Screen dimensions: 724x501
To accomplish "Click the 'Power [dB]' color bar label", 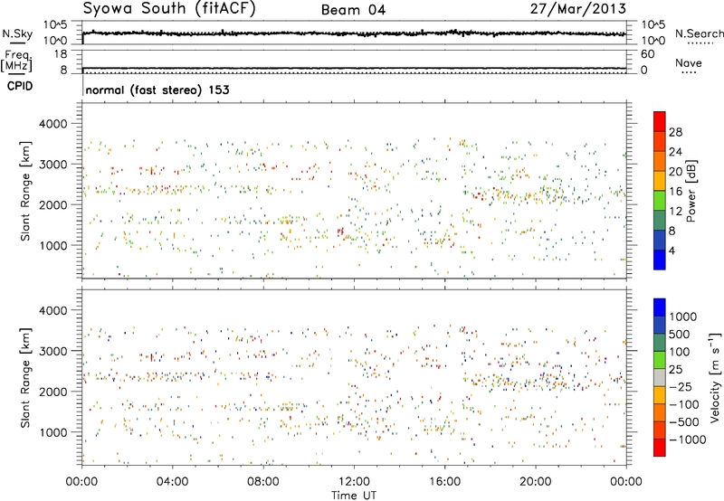I will click(691, 191).
